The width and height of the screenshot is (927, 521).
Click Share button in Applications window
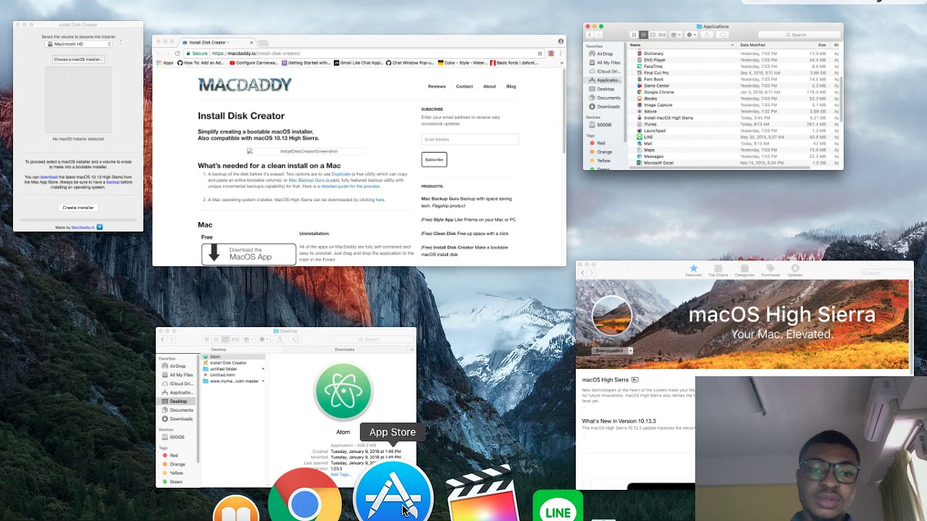tap(707, 35)
